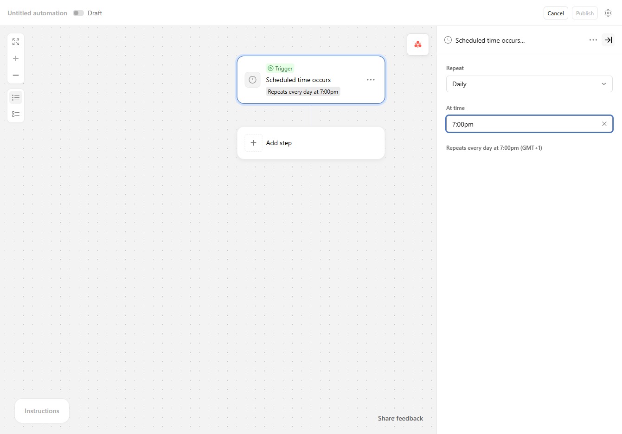Select the bulleted list view icon
The width and height of the screenshot is (622, 434).
pyautogui.click(x=16, y=97)
